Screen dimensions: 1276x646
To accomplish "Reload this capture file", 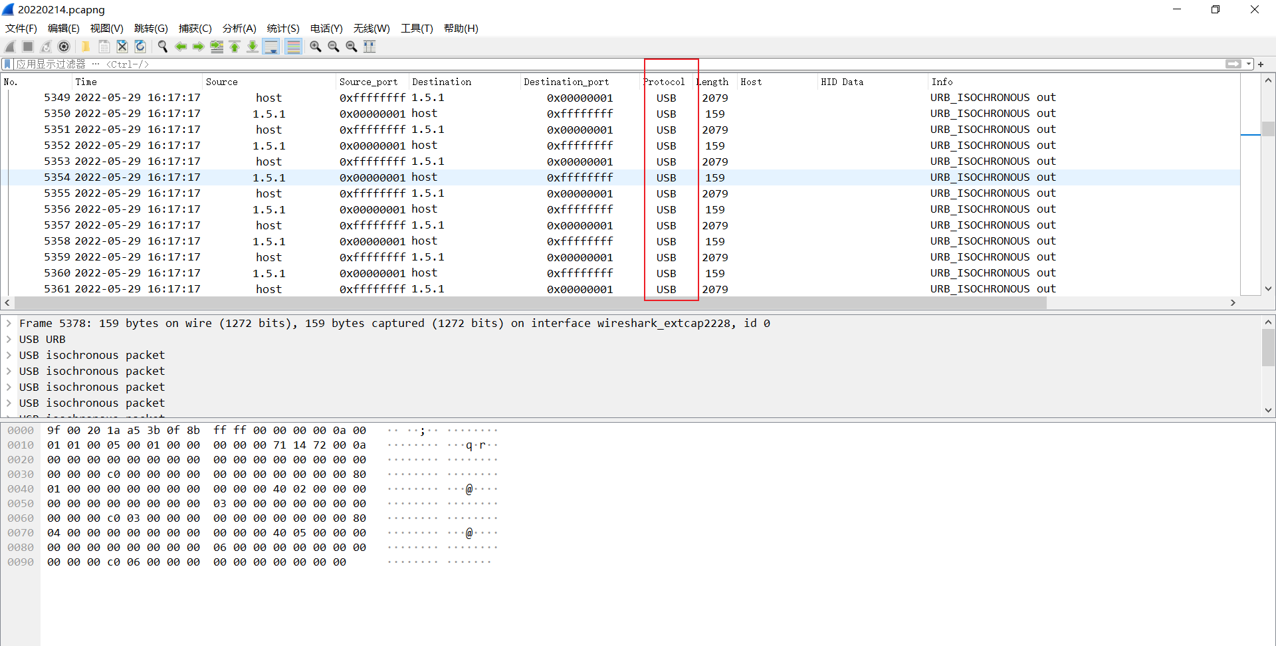I will [140, 47].
